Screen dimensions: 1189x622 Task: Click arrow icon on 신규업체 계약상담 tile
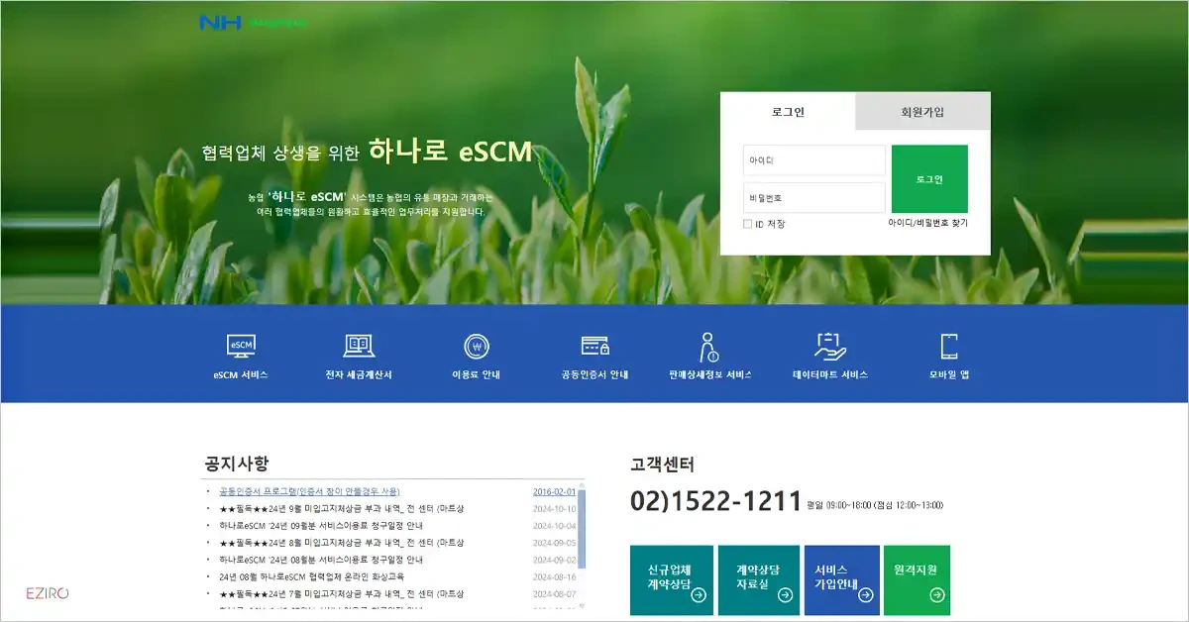pyautogui.click(x=699, y=595)
